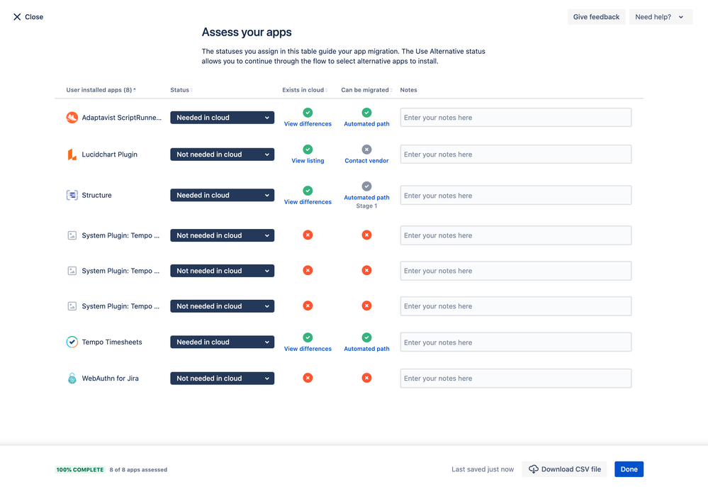Click the 100% COMPLETE progress badge
708x487 pixels.
pyautogui.click(x=79, y=469)
